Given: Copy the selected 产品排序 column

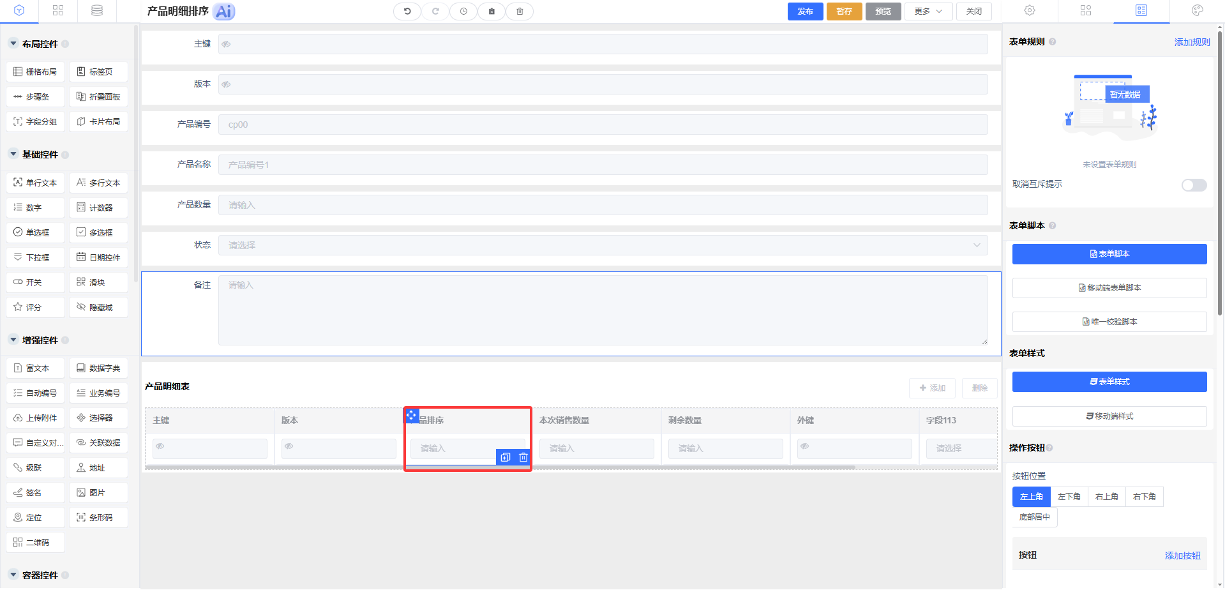Looking at the screenshot, I should [x=506, y=457].
